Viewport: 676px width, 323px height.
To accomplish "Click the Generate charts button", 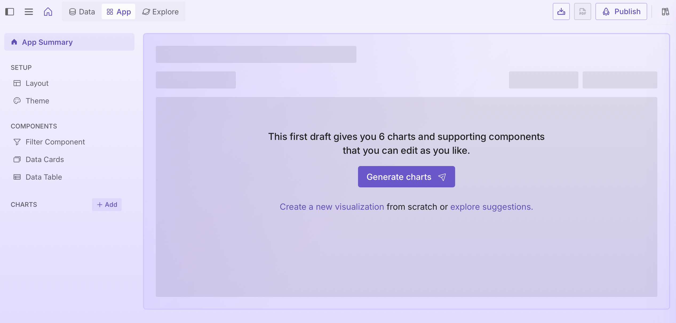I will [x=406, y=177].
